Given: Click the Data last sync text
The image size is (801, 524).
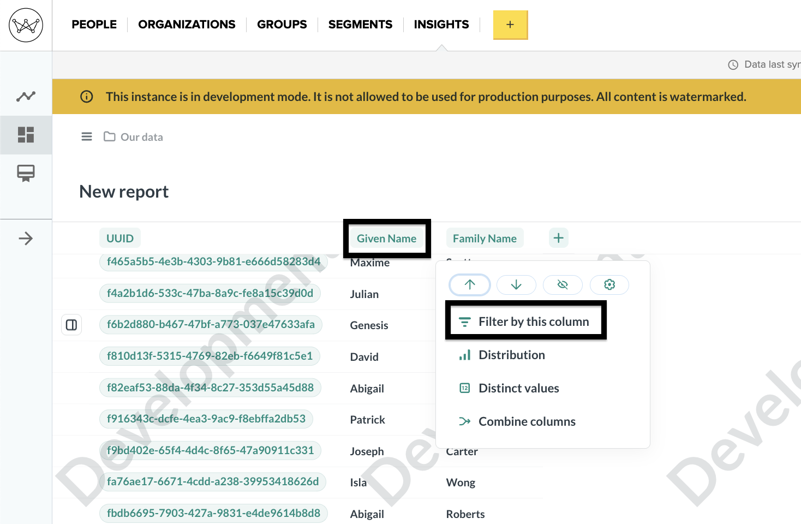Looking at the screenshot, I should [773, 64].
